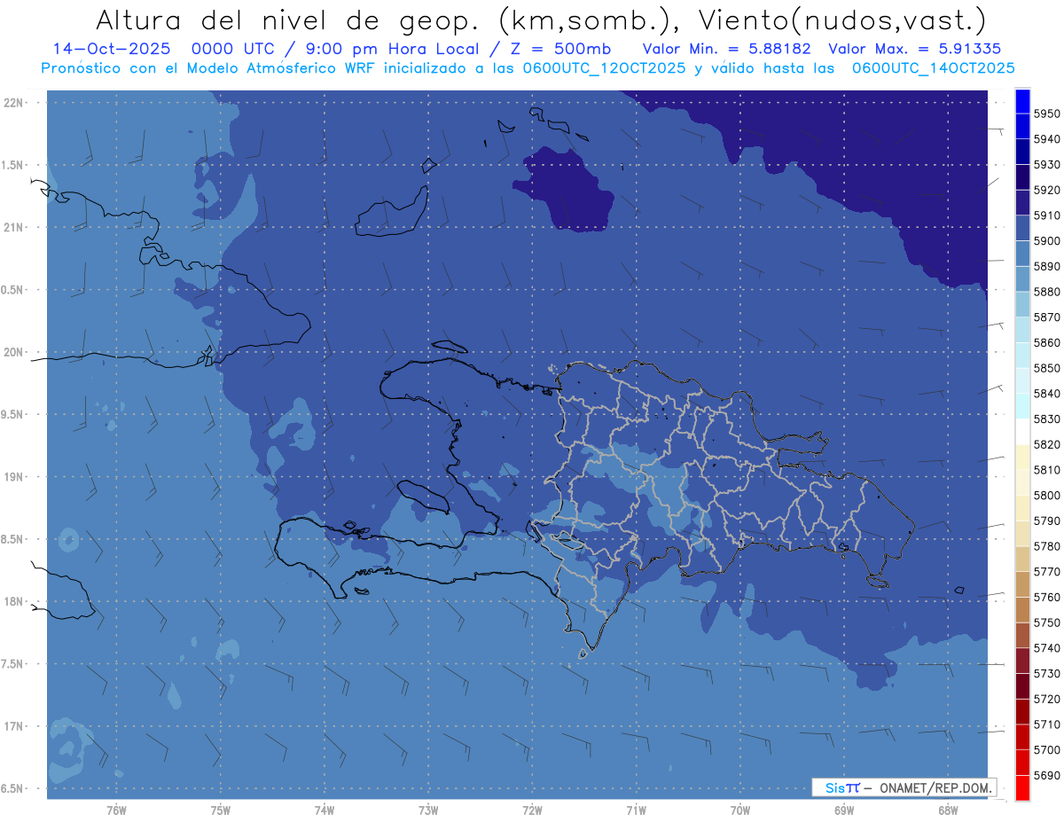The image size is (1064, 822).
Task: Click the '5720' colorbar value
Action: pyautogui.click(x=1047, y=699)
